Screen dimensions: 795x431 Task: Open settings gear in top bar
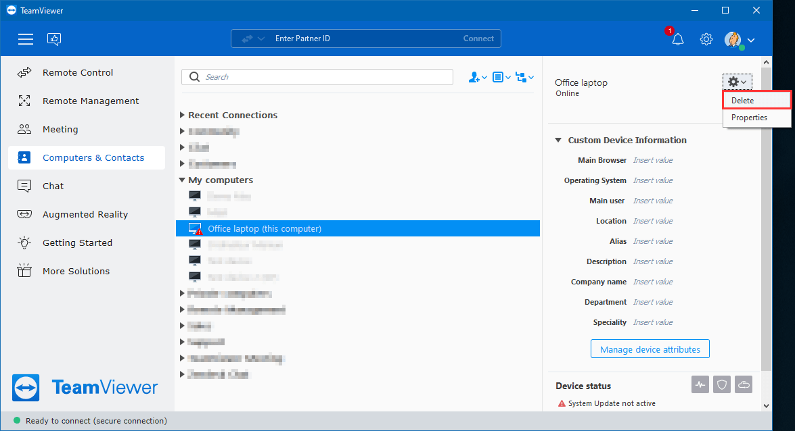coord(706,39)
